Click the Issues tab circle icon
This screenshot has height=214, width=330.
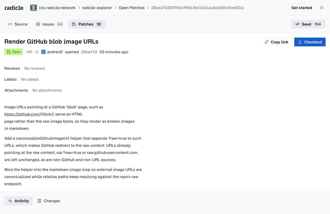[x=38, y=24]
